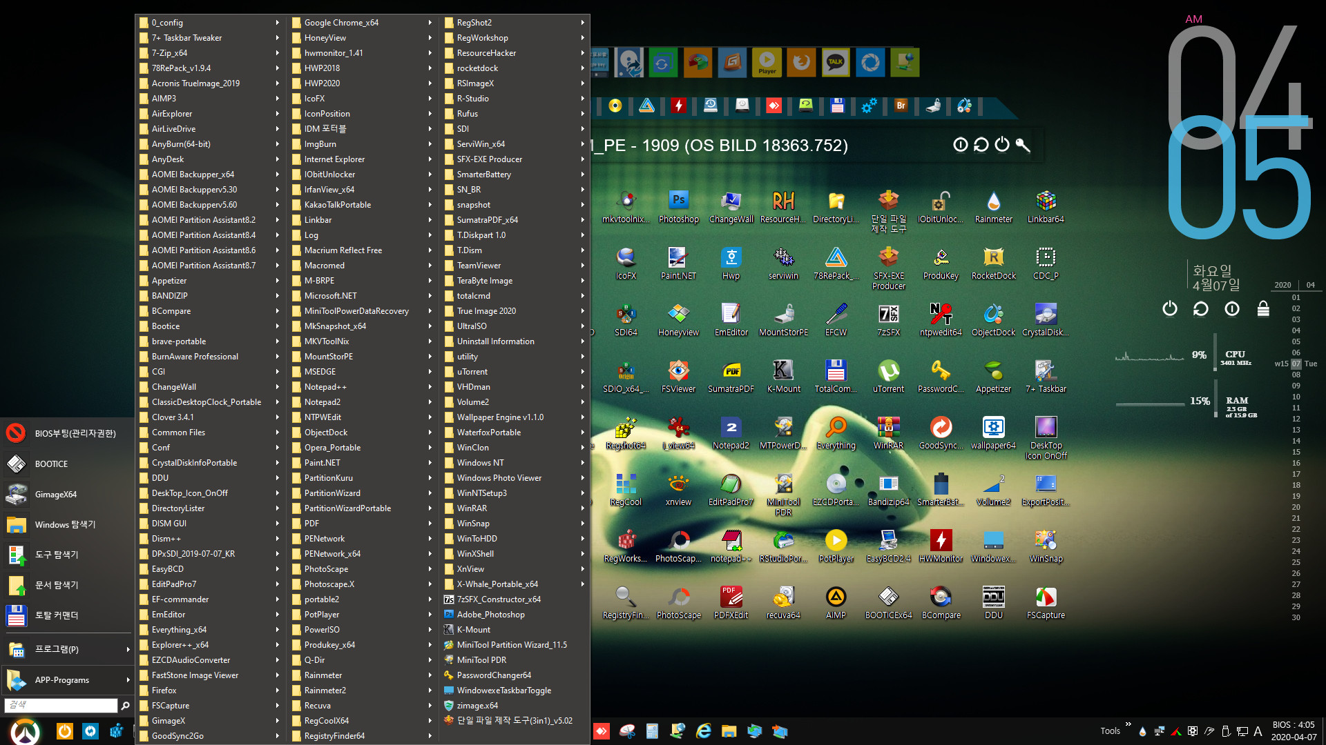The height and width of the screenshot is (745, 1326).
Task: Expand the Notepad++ folder submenu arrow
Action: point(430,387)
